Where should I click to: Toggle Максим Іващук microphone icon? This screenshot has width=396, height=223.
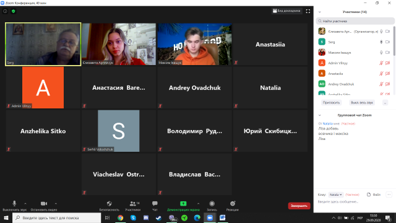pos(381,53)
